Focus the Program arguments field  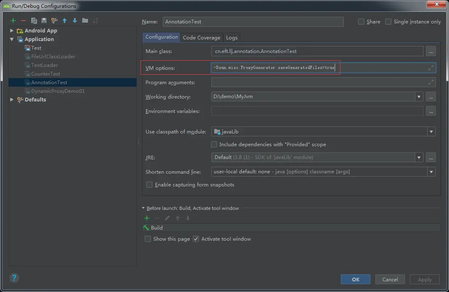tap(323, 83)
